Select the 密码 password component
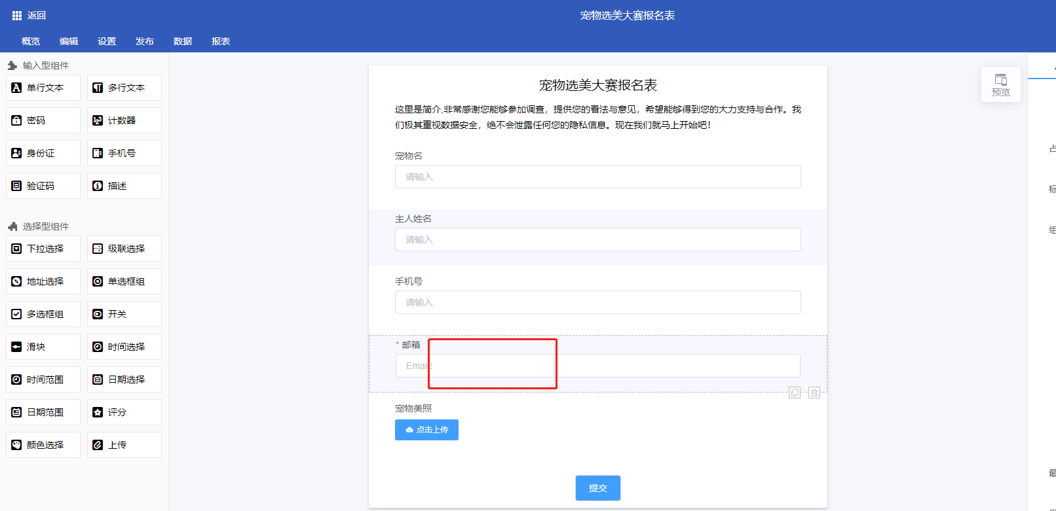The width and height of the screenshot is (1056, 511). pyautogui.click(x=43, y=120)
